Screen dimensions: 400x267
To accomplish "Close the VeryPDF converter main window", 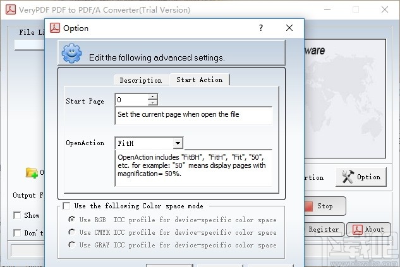I will pyautogui.click(x=385, y=9).
